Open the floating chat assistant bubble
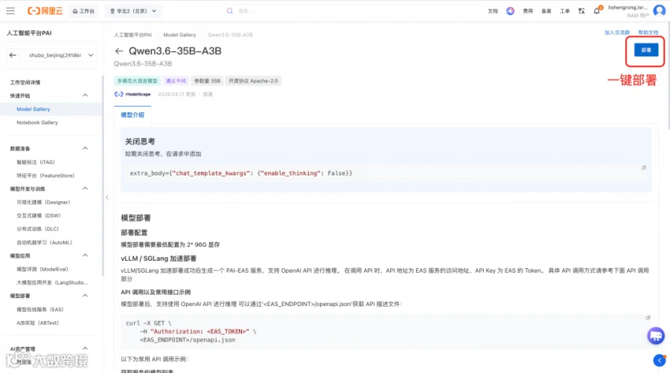This screenshot has width=670, height=373. click(655, 336)
